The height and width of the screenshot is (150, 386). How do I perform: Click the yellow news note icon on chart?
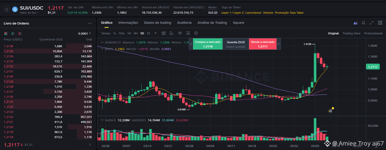pyautogui.click(x=330, y=111)
